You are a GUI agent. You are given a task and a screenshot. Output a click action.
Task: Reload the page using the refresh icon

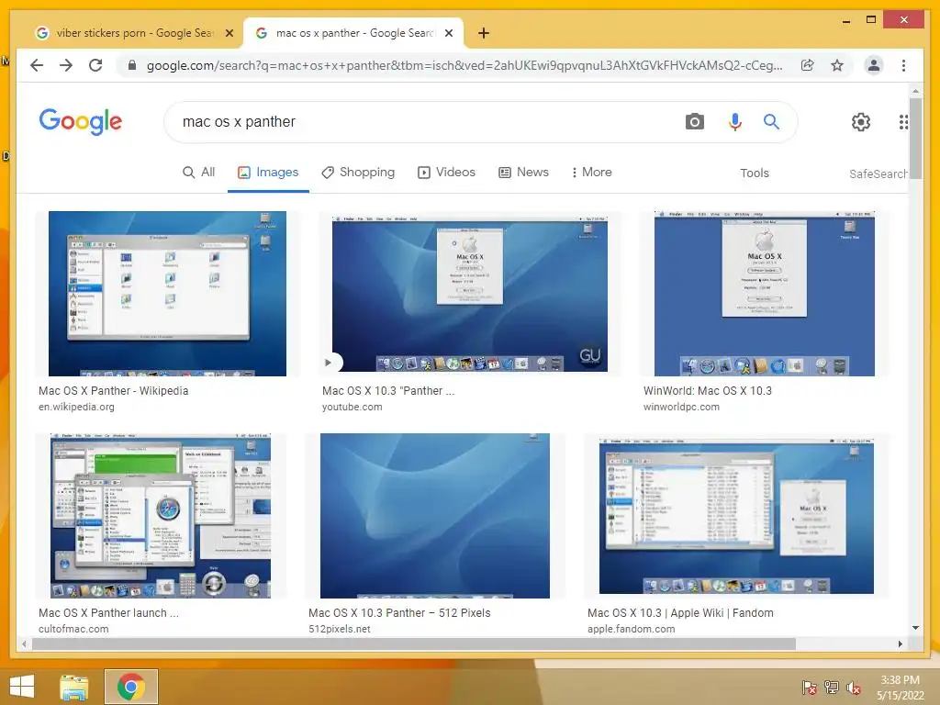(95, 65)
